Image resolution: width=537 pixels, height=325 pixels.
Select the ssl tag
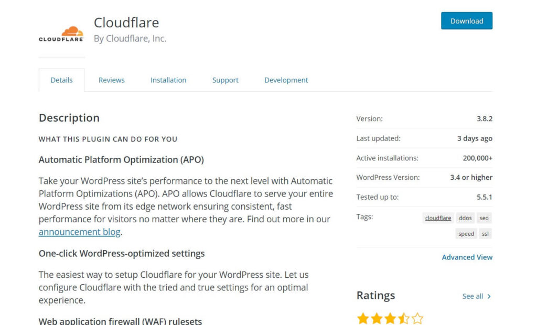[x=485, y=234]
